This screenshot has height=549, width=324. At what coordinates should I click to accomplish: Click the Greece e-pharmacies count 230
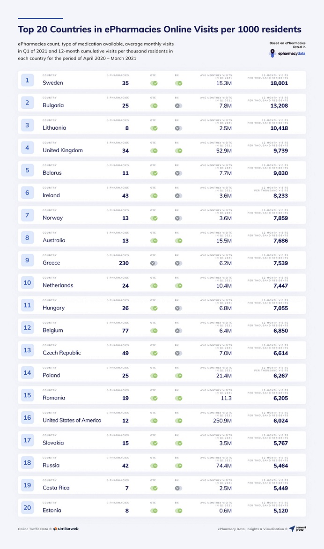click(x=124, y=263)
